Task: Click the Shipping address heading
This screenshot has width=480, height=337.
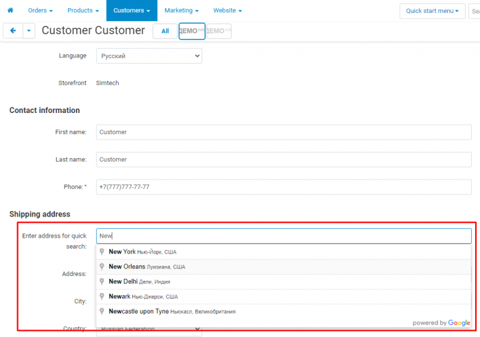Action: pyautogui.click(x=40, y=214)
